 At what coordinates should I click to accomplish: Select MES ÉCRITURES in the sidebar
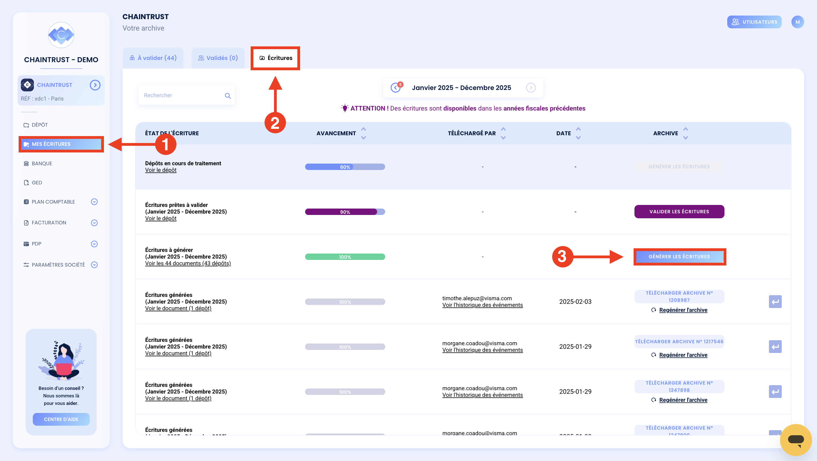(61, 144)
